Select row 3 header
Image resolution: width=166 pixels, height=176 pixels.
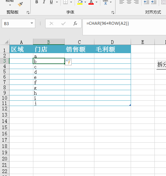(5, 61)
